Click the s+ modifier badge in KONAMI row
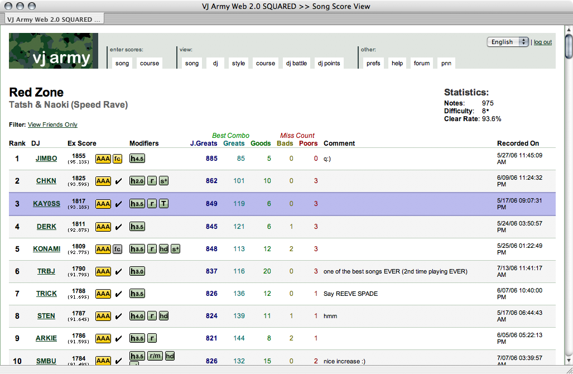573x374 pixels. [175, 249]
